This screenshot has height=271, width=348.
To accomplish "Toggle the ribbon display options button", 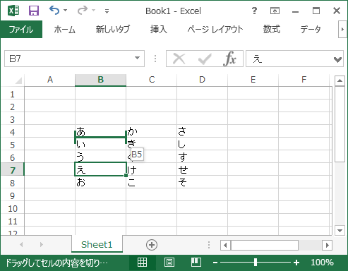I will 275,11.
